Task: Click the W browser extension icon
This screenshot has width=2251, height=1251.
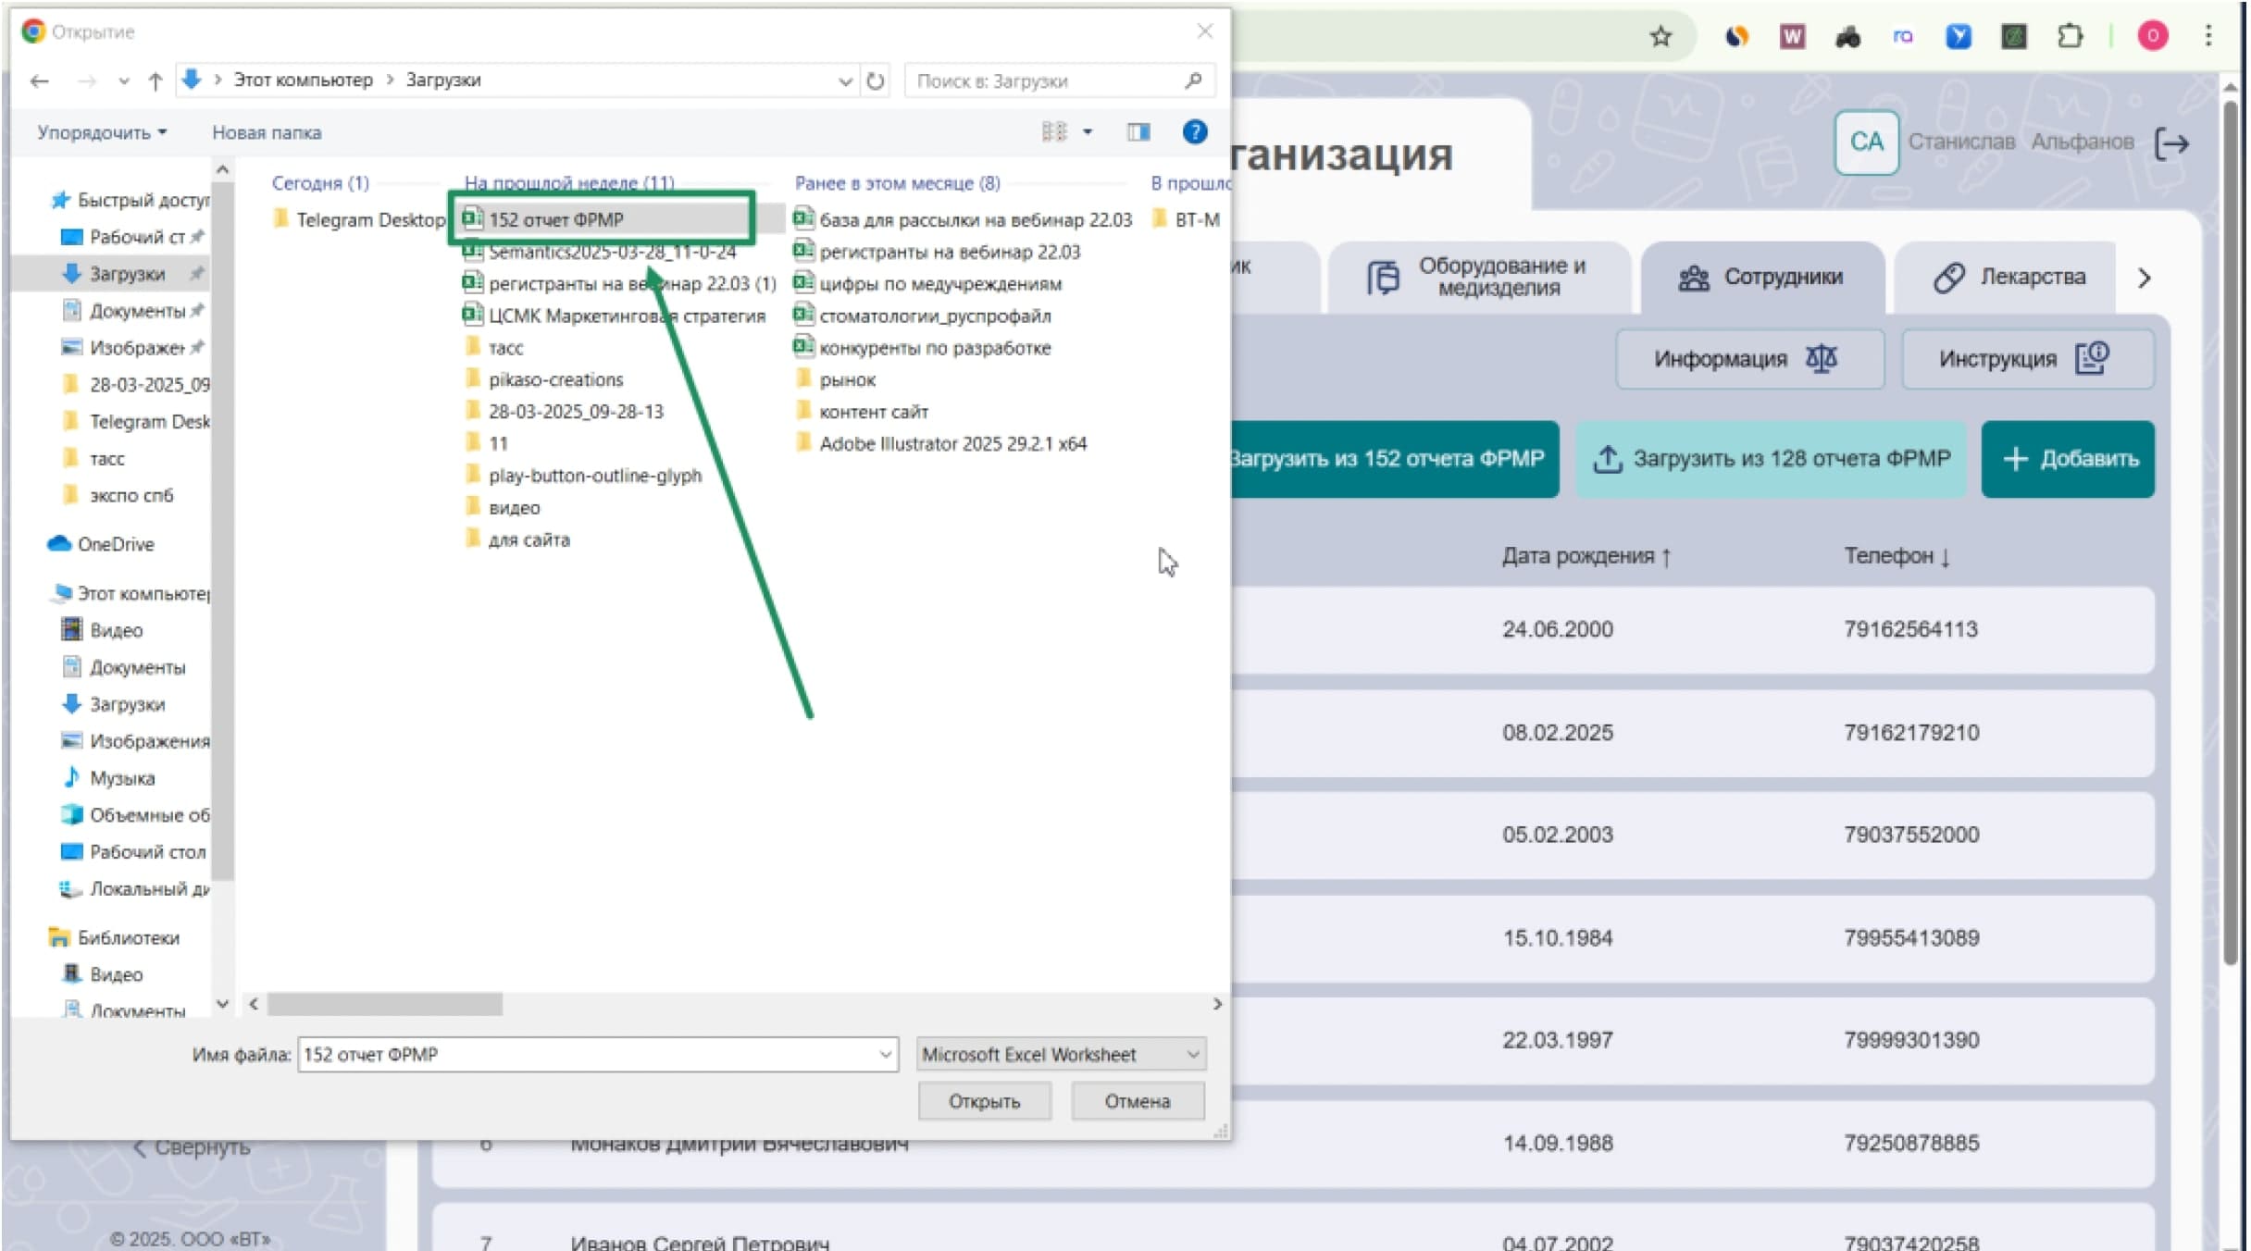Action: coord(1792,36)
